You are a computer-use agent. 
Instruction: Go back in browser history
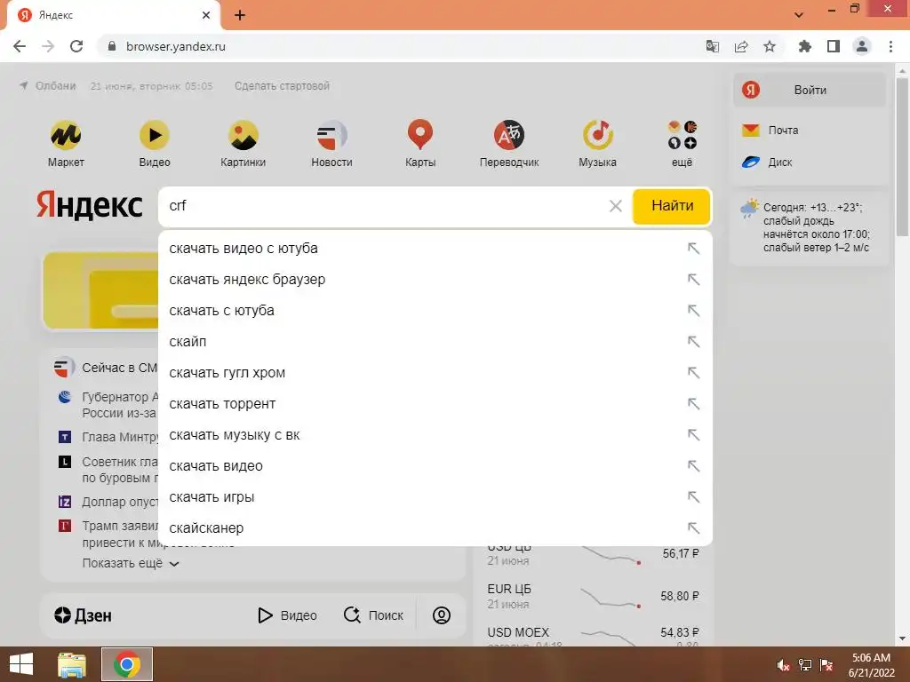click(20, 46)
